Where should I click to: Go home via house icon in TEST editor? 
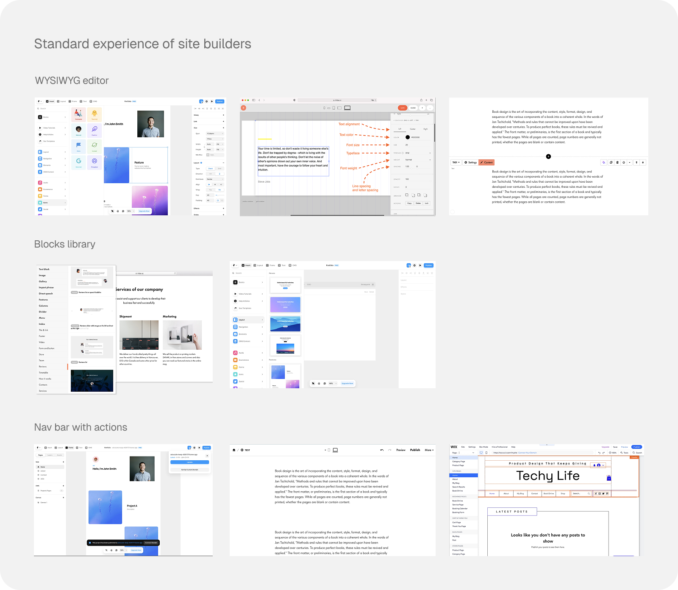point(234,450)
